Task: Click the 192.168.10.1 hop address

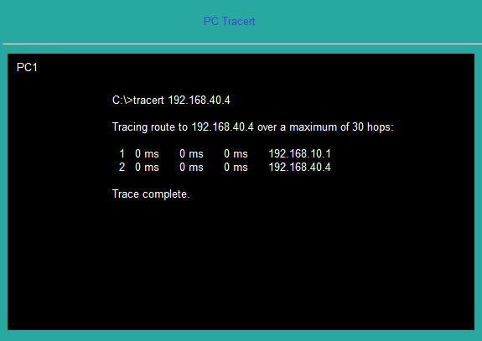Action: click(300, 153)
